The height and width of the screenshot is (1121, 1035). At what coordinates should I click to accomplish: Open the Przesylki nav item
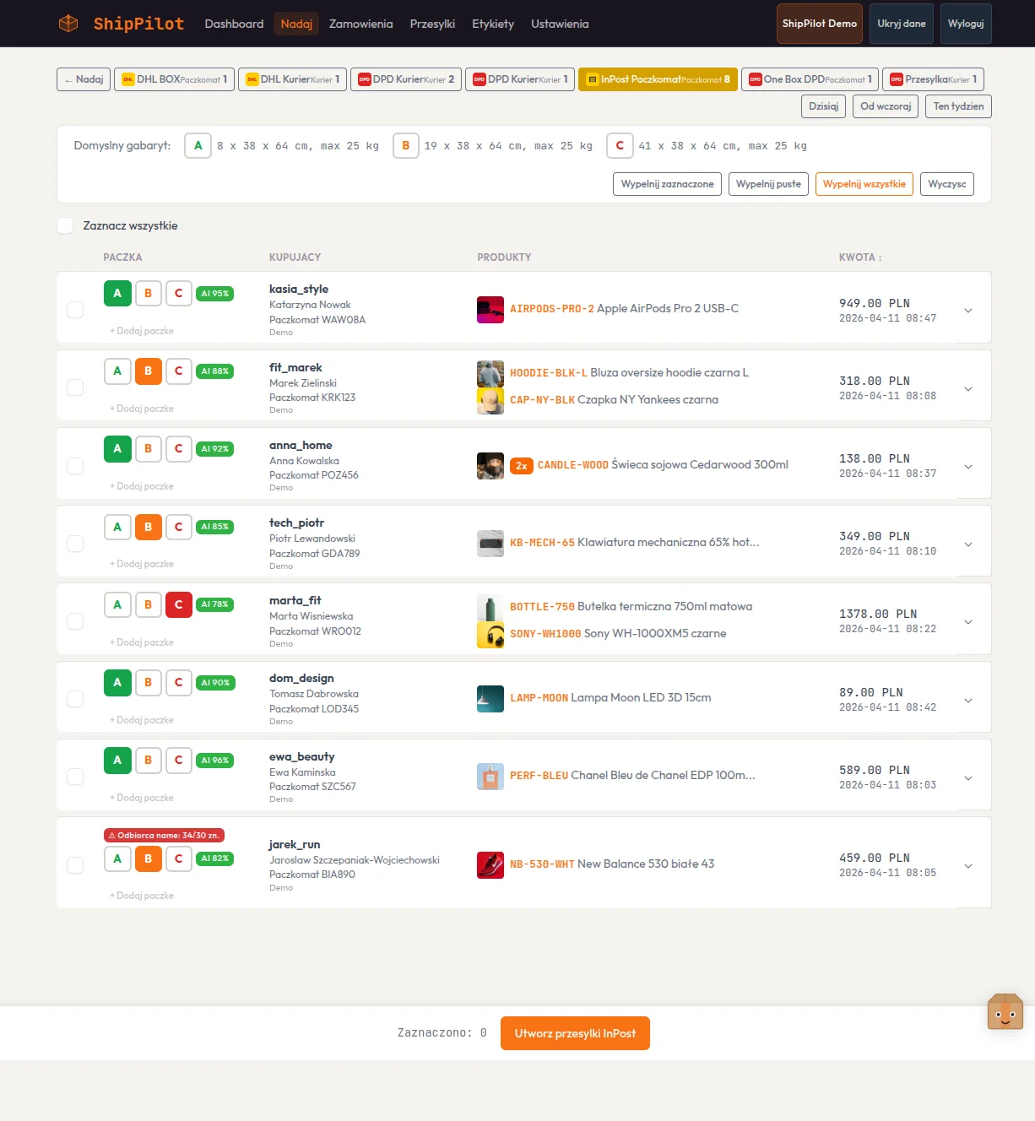(432, 24)
